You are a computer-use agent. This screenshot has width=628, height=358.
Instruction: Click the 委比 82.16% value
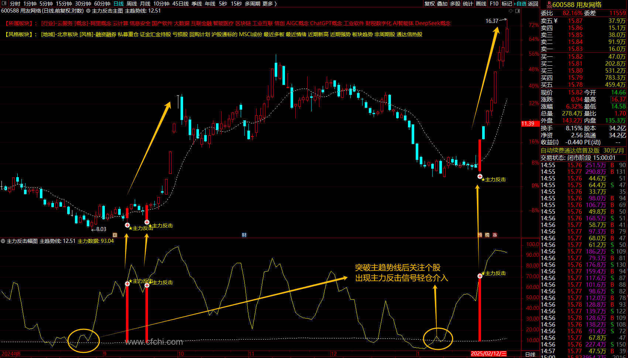point(573,13)
